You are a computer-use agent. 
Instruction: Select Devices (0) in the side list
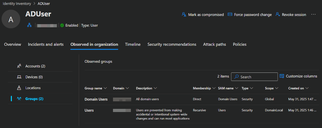point(34,77)
